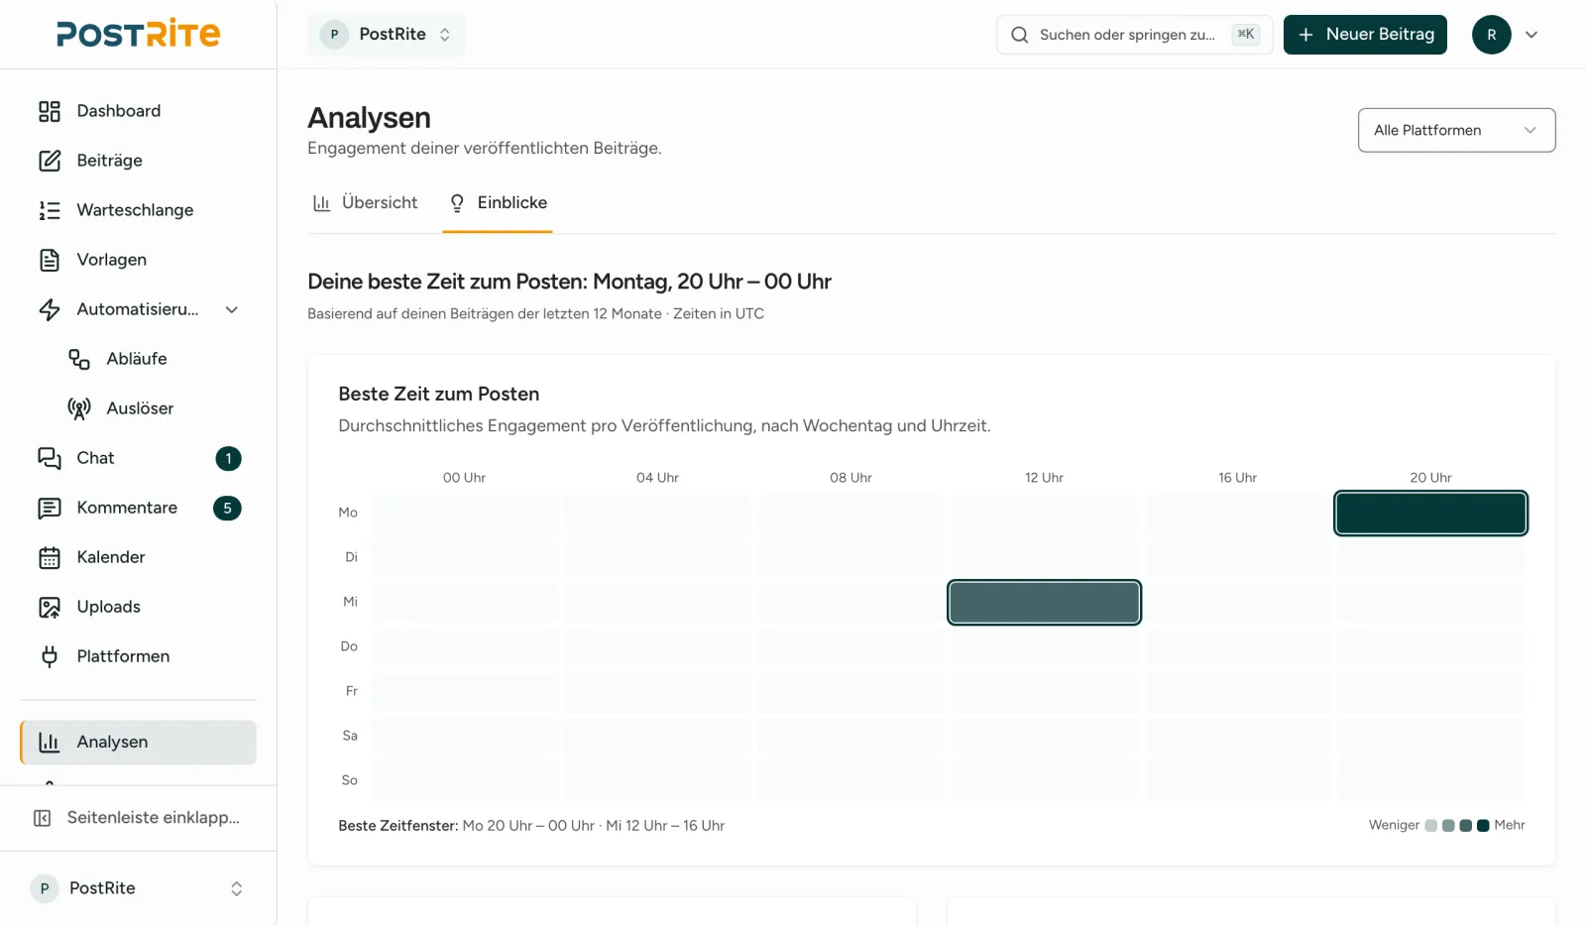Open Dashboard from the sidebar icon
This screenshot has width=1586, height=926.
tap(50, 111)
